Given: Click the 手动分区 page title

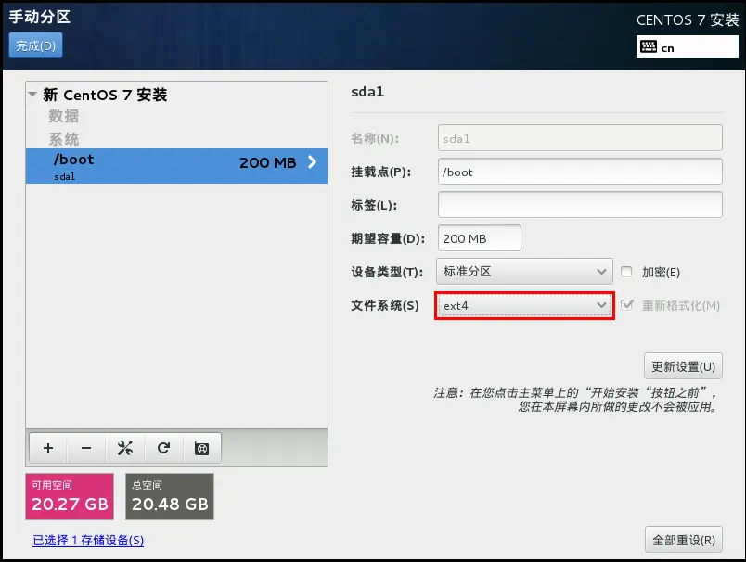Looking at the screenshot, I should [40, 17].
